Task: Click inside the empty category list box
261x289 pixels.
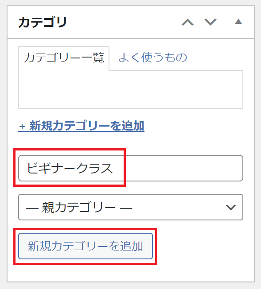Action: [131, 89]
